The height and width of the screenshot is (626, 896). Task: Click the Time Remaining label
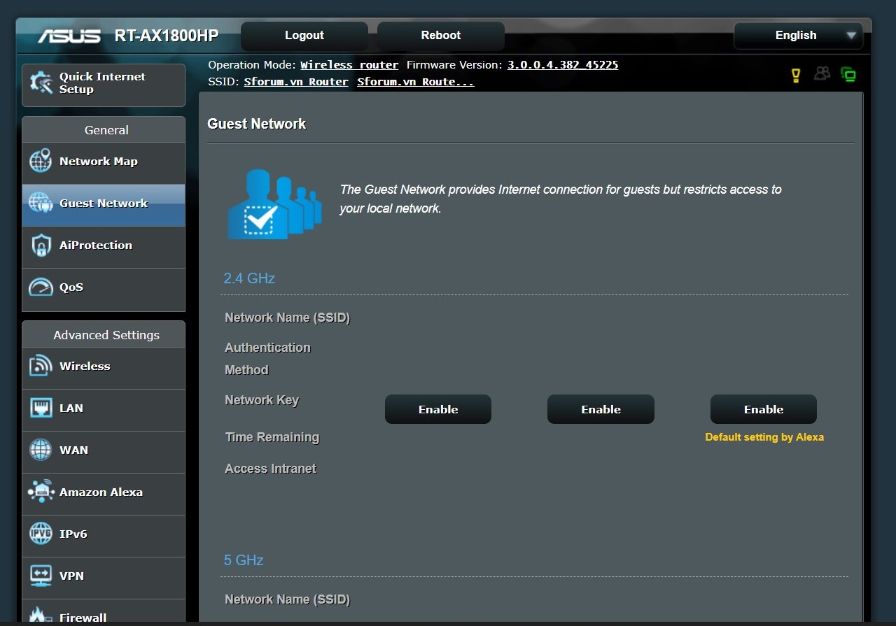[272, 437]
